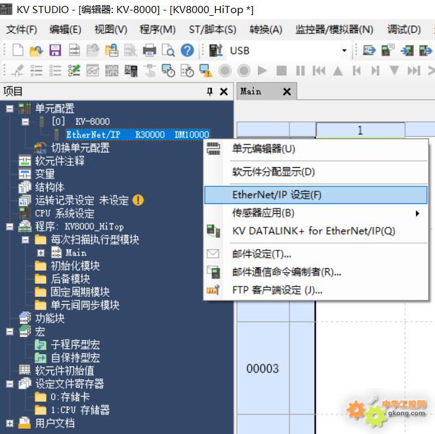Select 0:存储卡 folder item
Image resolution: width=435 pixels, height=434 pixels.
point(70,397)
